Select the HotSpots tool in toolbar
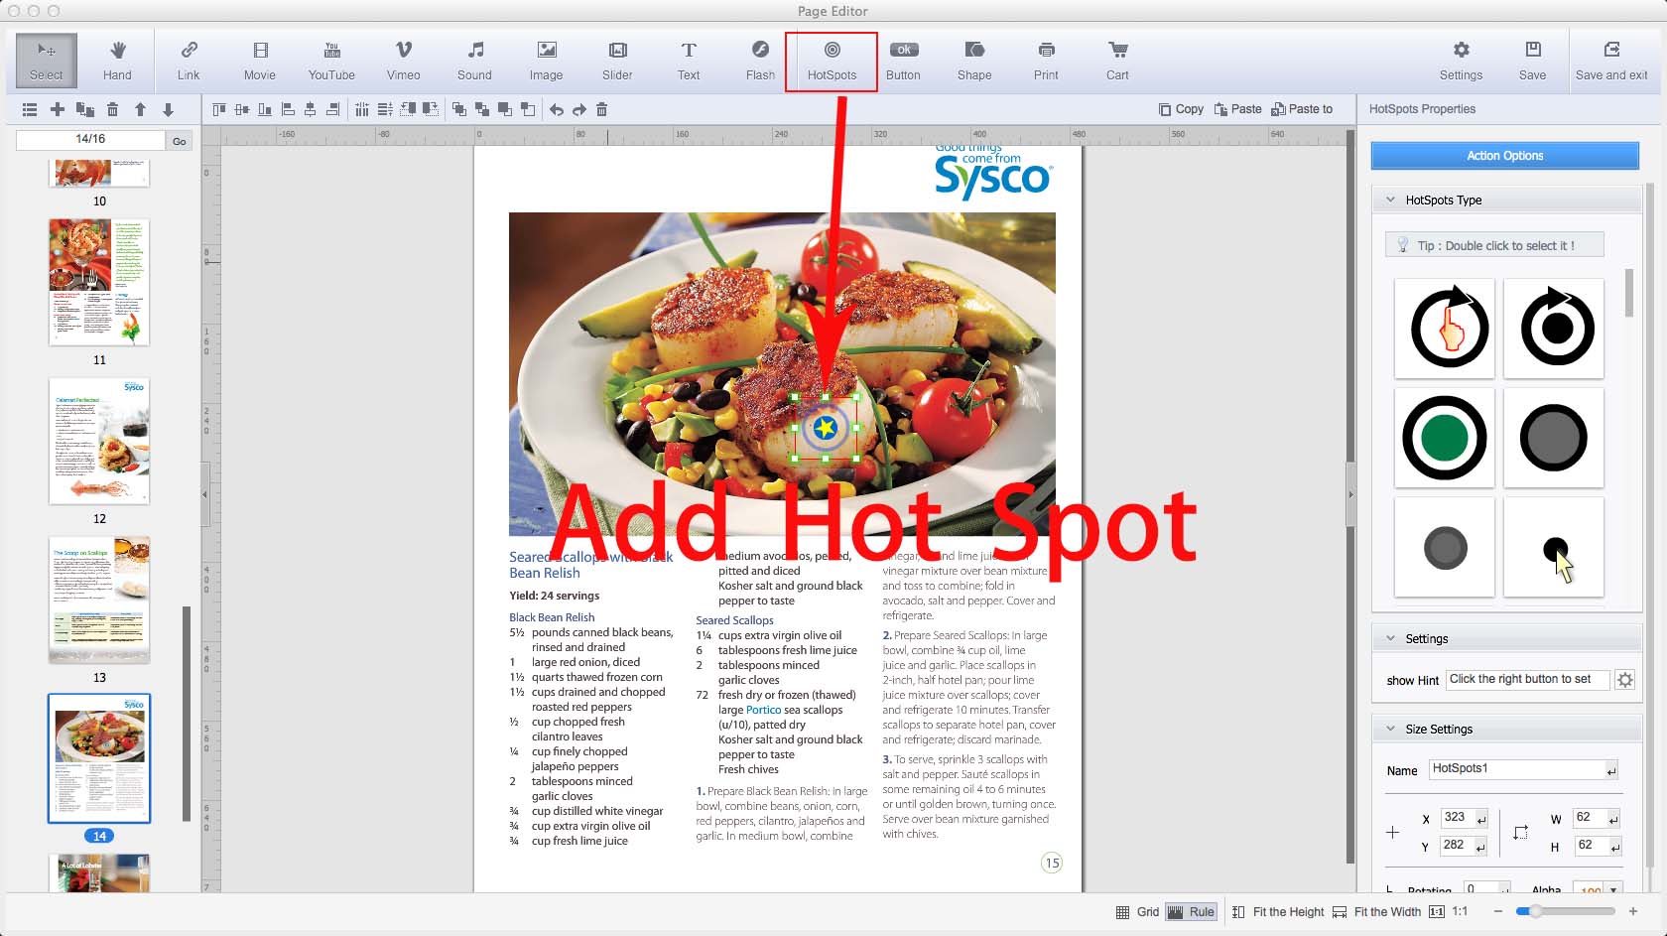Screen dimensions: 1667x936 [832, 61]
